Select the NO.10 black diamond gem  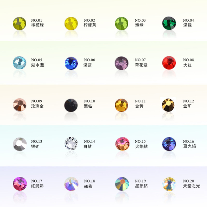tap(71, 105)
